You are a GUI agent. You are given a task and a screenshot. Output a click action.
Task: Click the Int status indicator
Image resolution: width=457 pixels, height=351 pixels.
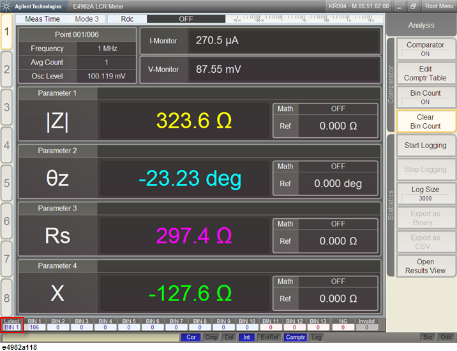pos(246,337)
